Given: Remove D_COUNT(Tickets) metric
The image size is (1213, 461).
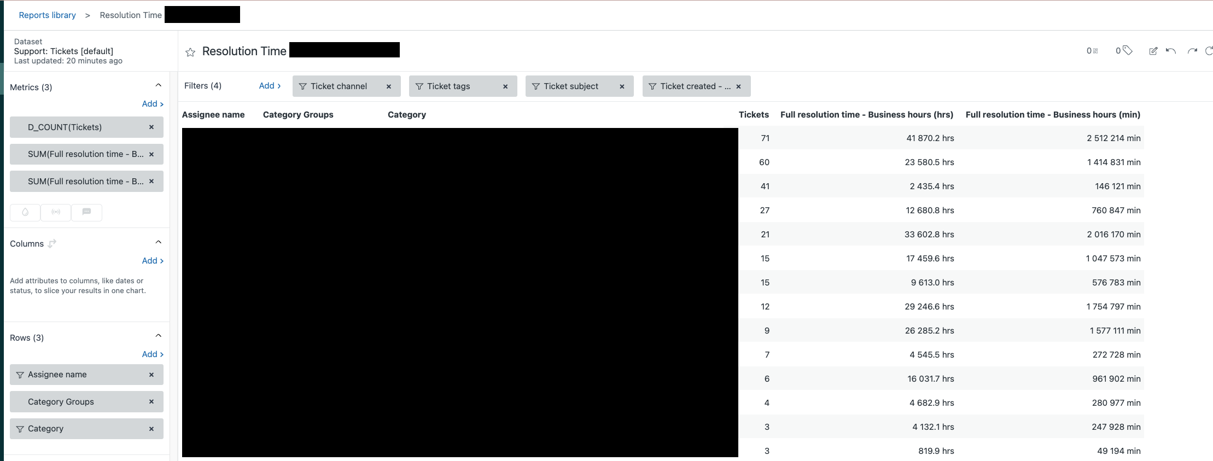Looking at the screenshot, I should click(151, 127).
